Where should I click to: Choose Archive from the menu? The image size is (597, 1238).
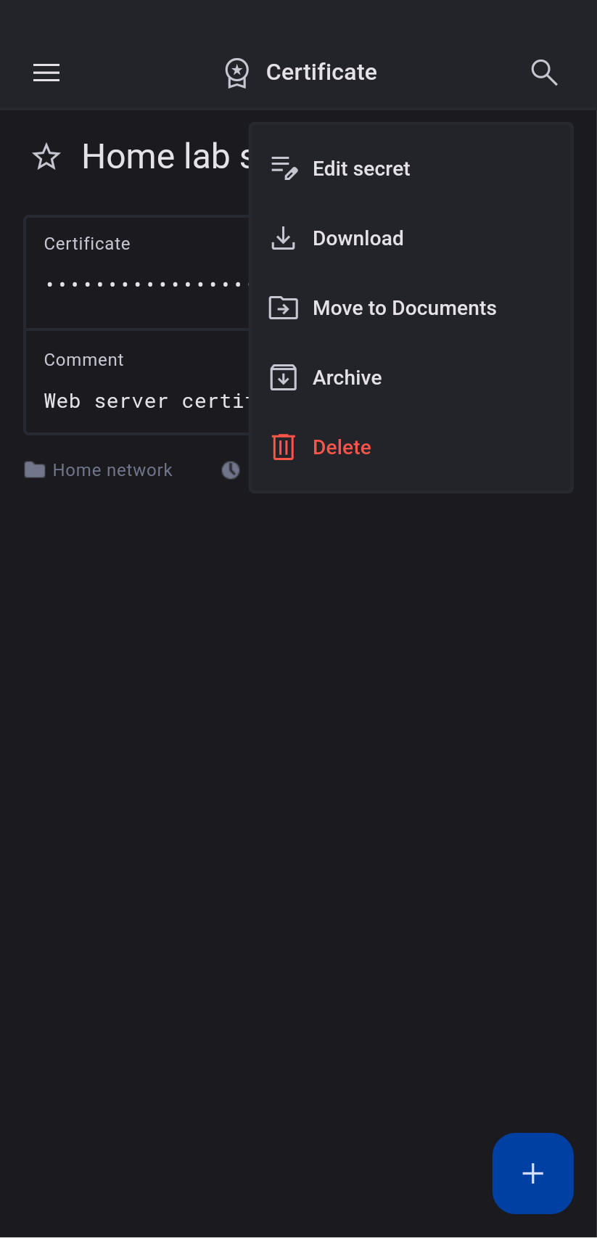347,377
